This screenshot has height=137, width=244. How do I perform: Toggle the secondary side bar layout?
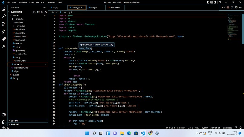[x=215, y=2]
